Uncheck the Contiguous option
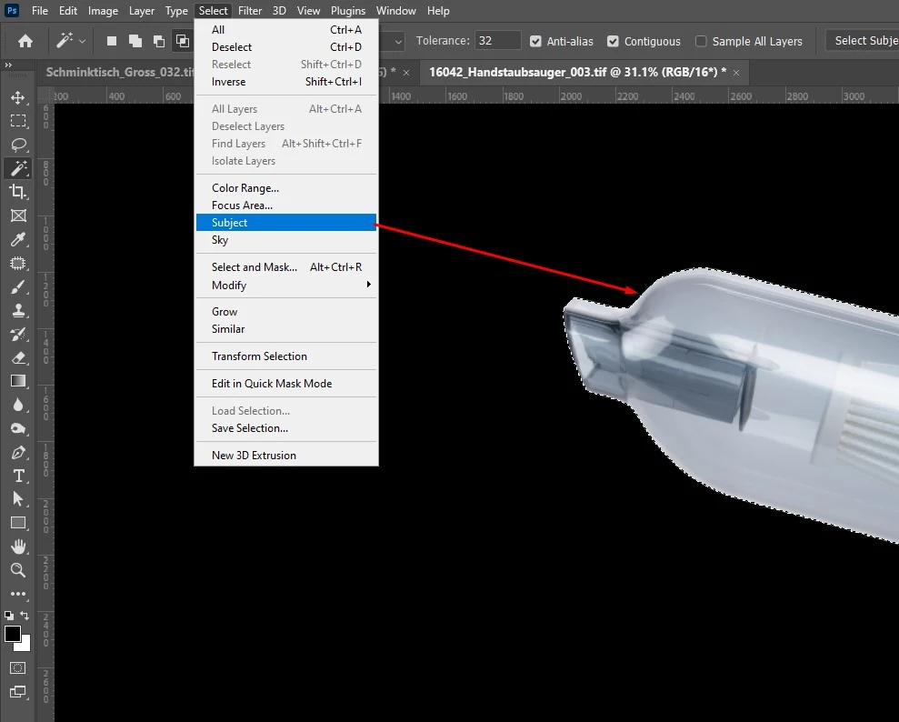This screenshot has width=899, height=722. (614, 41)
